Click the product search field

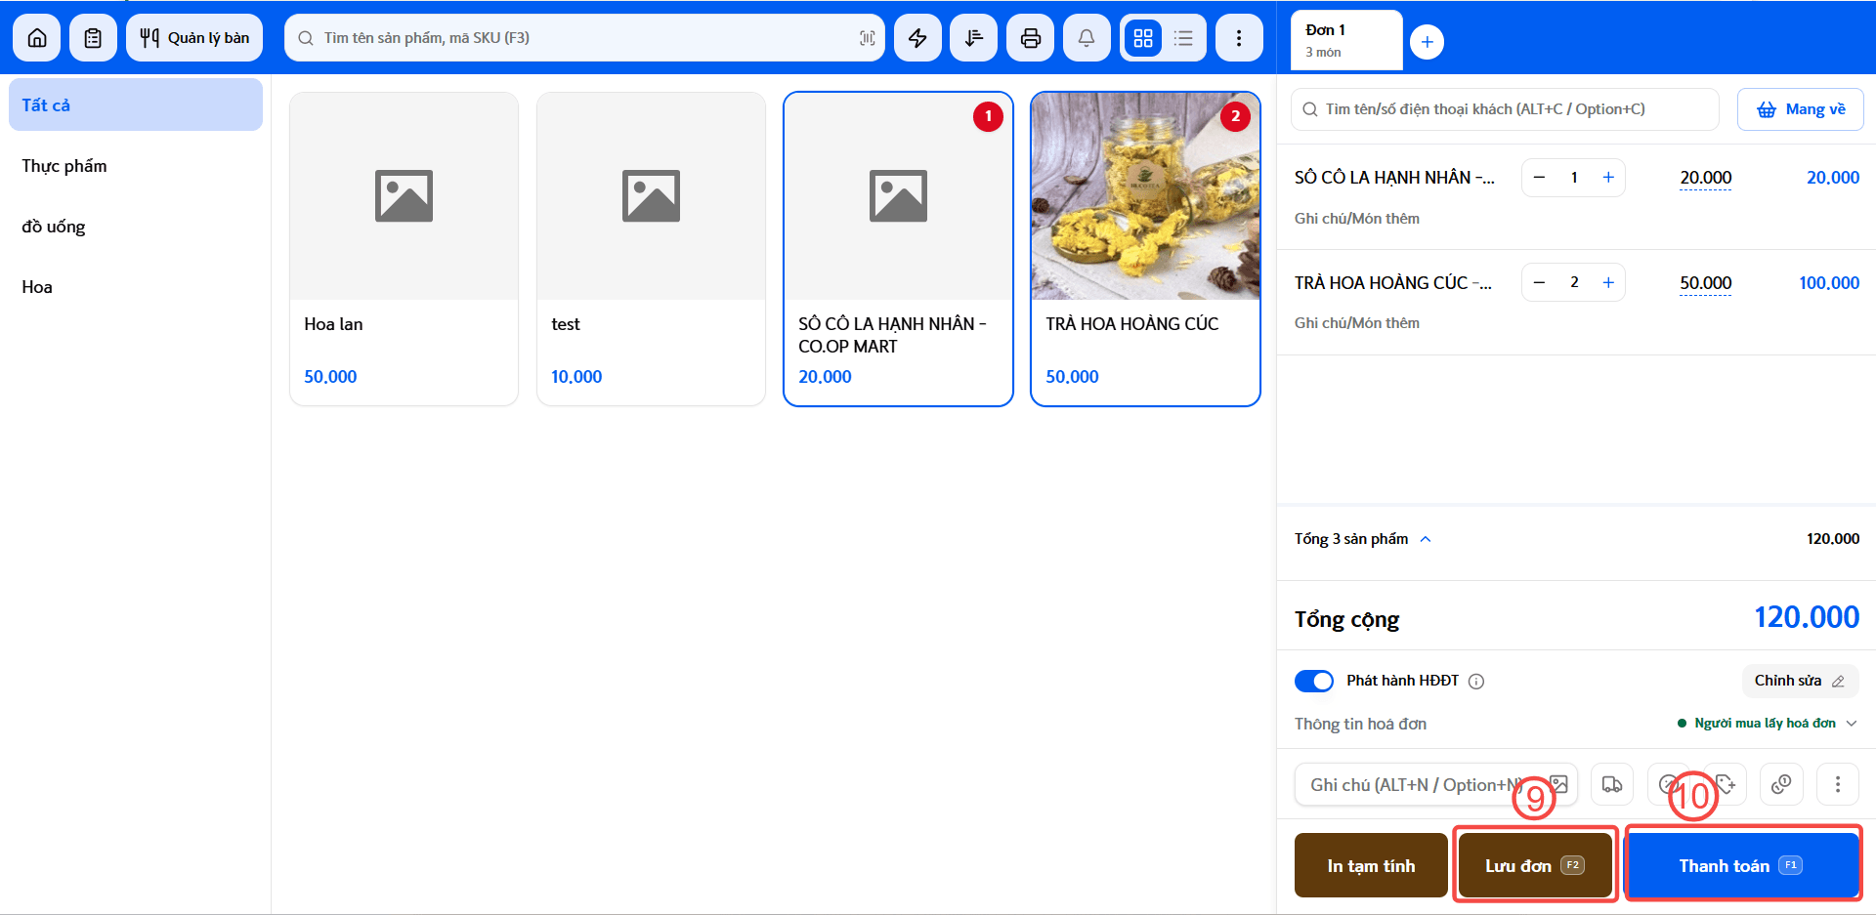584,38
